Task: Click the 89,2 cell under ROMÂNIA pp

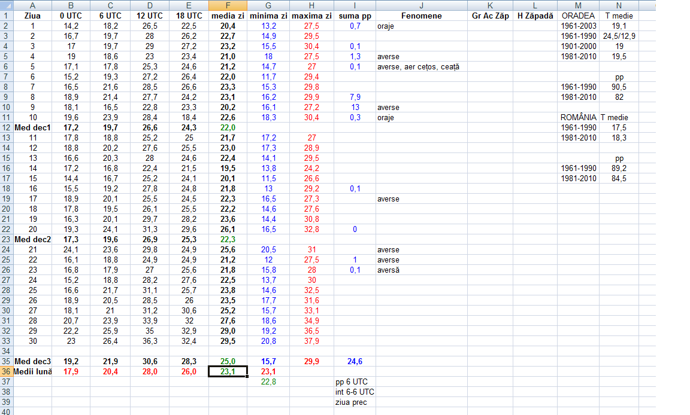Action: pyautogui.click(x=619, y=168)
